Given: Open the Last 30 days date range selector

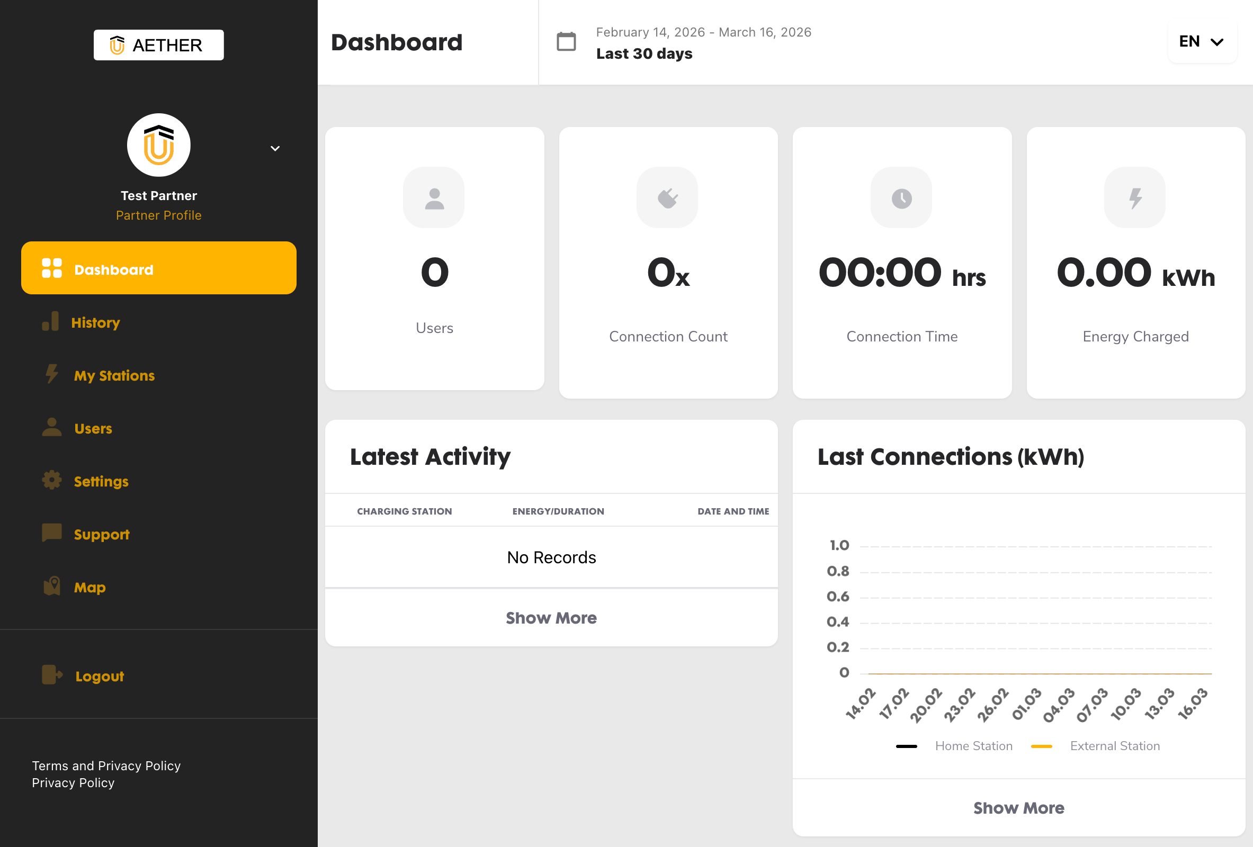Looking at the screenshot, I should coord(644,53).
